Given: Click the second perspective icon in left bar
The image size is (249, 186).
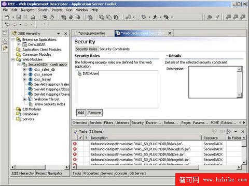Looking at the screenshot, I should point(5,41).
